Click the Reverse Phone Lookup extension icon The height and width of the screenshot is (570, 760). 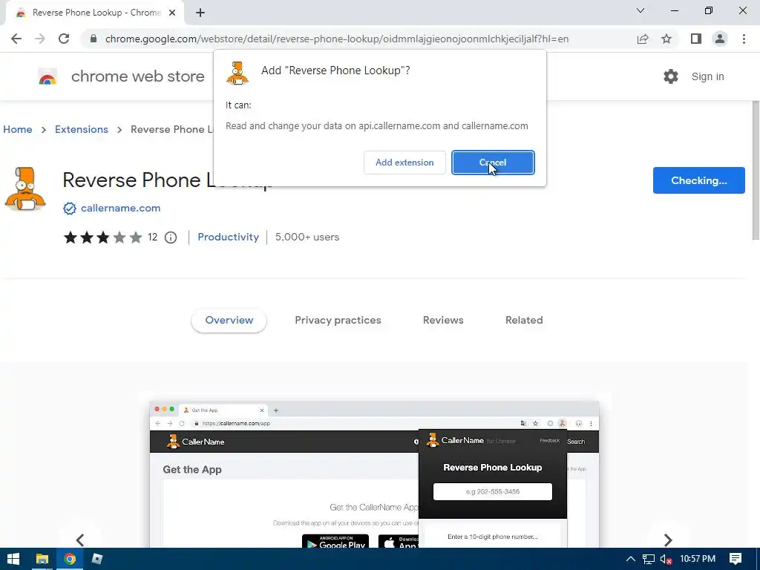click(x=25, y=189)
